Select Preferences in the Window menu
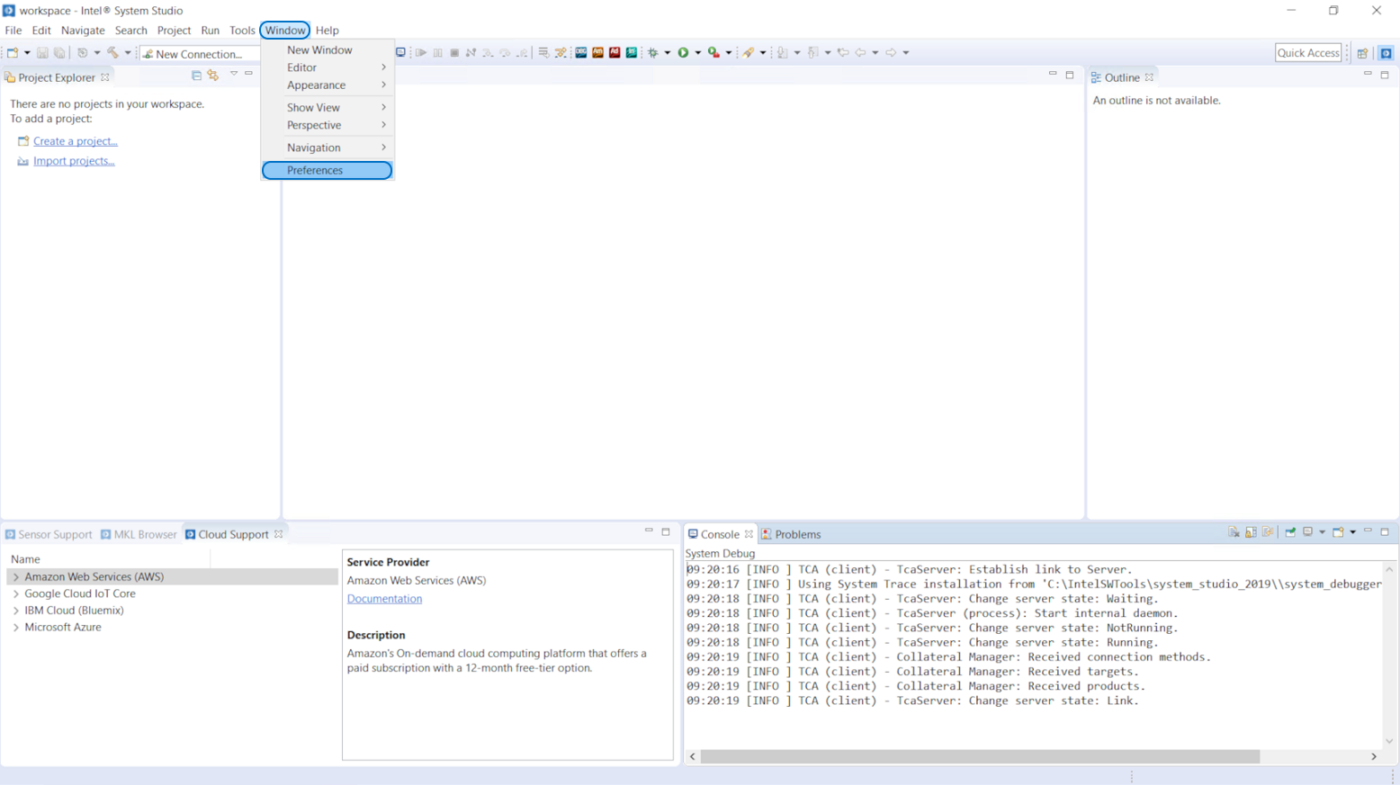The width and height of the screenshot is (1400, 785). 328,170
